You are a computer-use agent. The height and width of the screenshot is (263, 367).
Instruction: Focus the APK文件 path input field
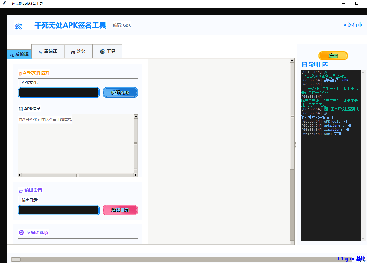59,92
